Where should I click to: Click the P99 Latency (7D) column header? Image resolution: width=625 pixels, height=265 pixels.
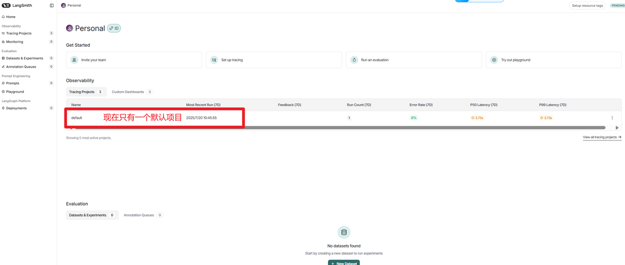tap(553, 105)
